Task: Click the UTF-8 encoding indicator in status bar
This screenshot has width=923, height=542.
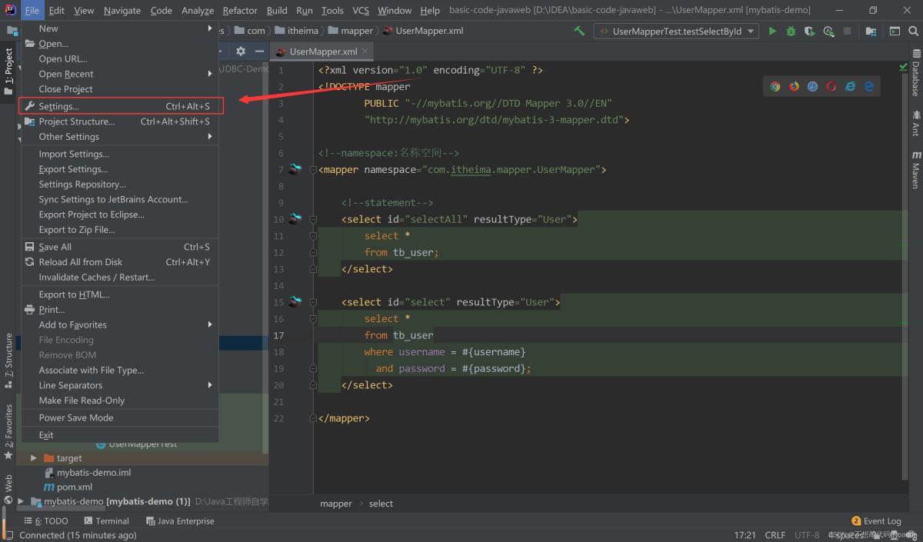Action: [807, 535]
